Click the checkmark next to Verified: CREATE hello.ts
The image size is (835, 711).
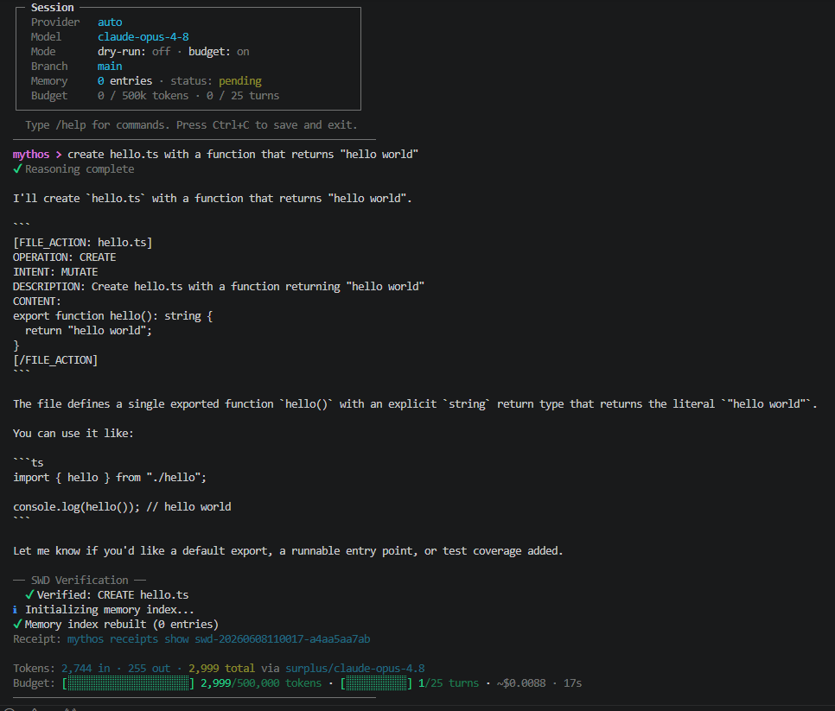pyautogui.click(x=29, y=594)
